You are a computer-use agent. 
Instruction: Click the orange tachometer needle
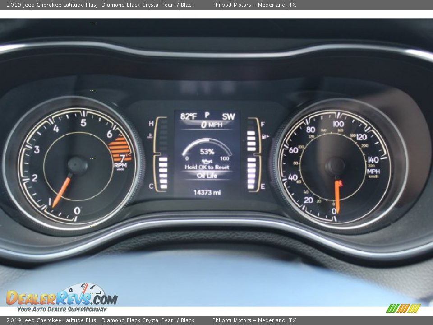(61, 192)
